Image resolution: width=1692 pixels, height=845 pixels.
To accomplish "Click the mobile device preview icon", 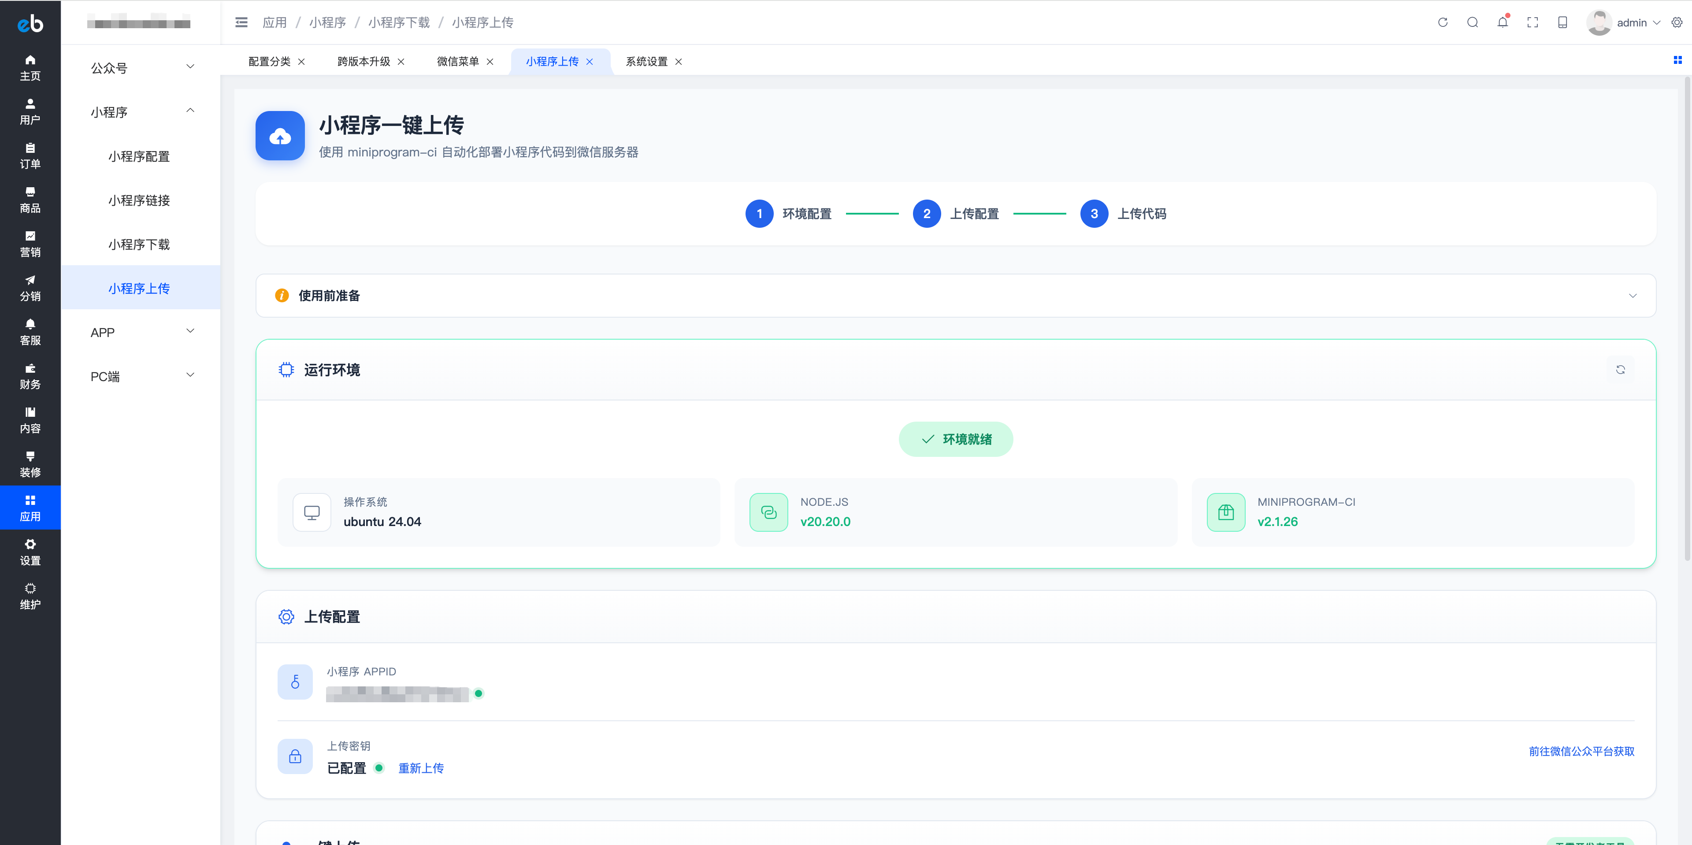I will pos(1562,22).
